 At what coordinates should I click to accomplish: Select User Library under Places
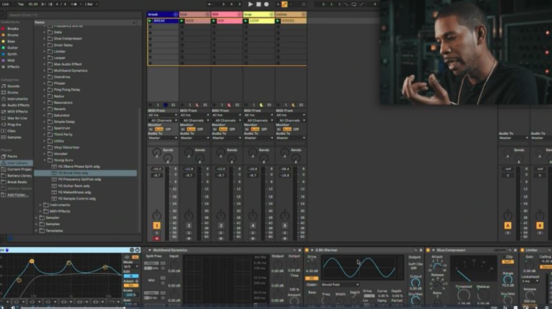click(x=17, y=163)
